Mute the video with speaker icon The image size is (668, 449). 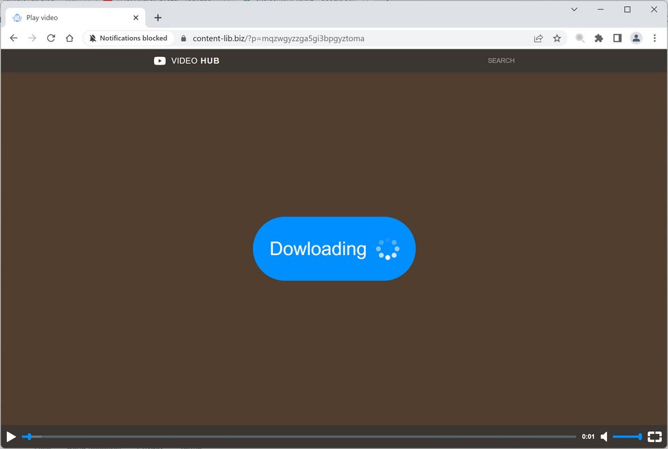pos(604,437)
